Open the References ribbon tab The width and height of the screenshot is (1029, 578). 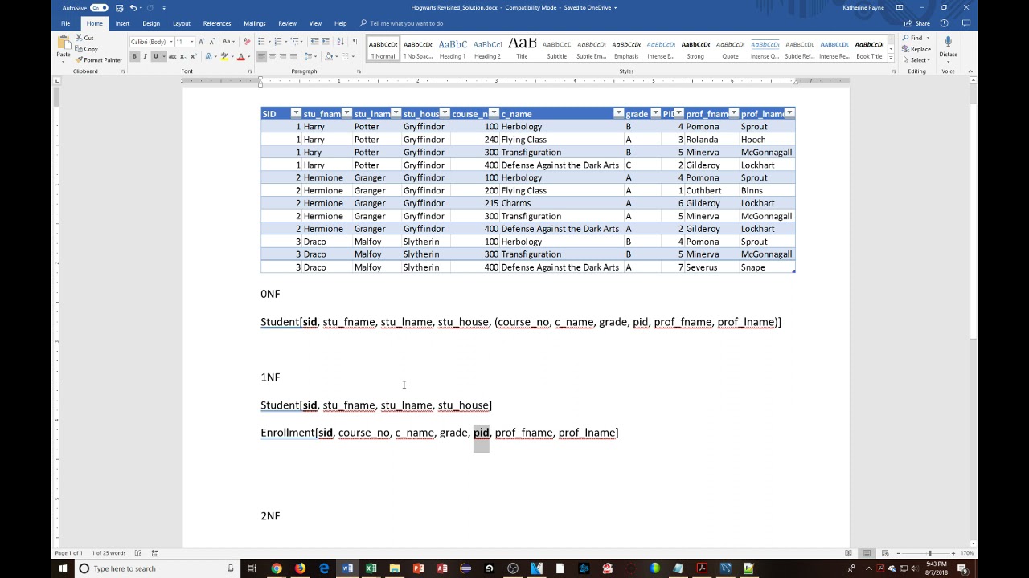(217, 23)
